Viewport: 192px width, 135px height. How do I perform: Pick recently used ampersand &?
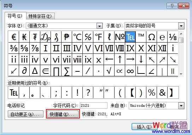[162, 92]
